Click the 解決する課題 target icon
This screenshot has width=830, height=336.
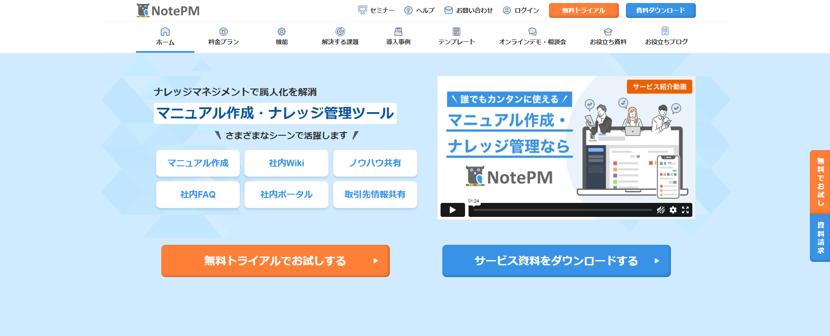point(340,31)
